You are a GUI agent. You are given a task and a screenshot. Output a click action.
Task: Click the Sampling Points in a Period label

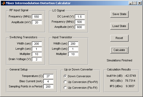[26, 86]
